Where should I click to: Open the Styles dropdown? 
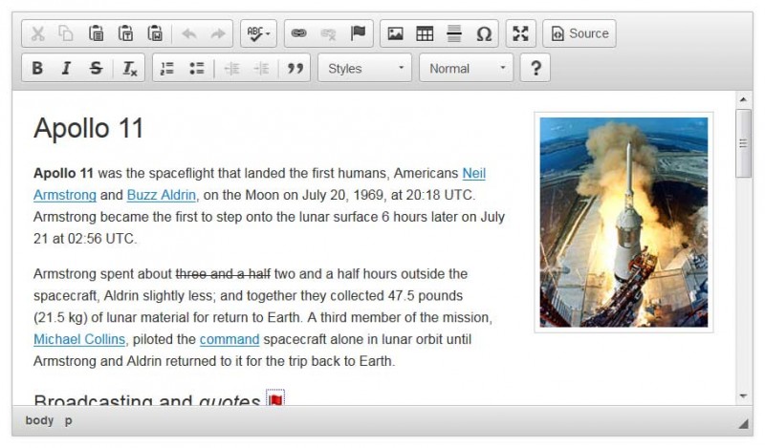coord(364,68)
